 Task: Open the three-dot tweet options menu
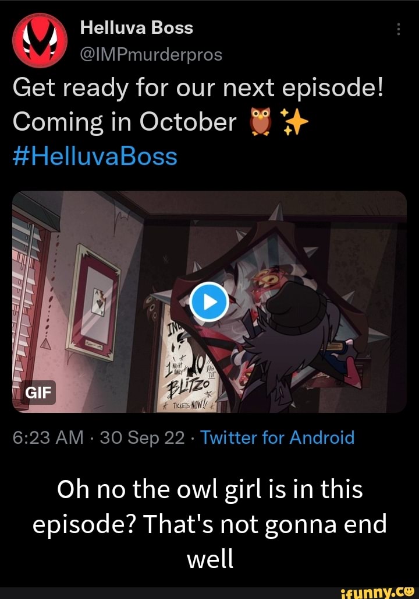click(x=398, y=28)
